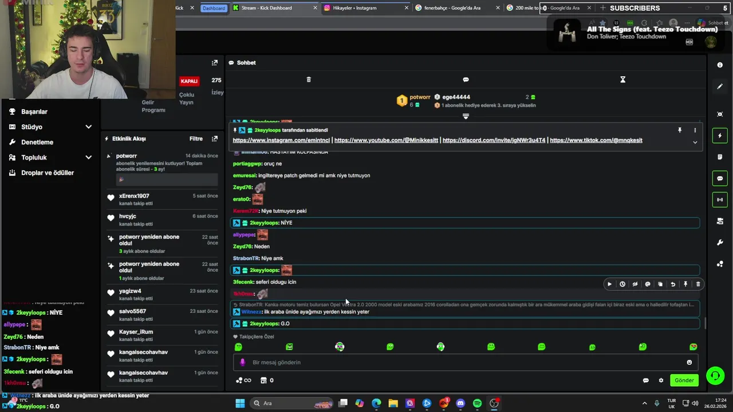Viewport: 733px width, 412px height.
Task: Click the trash icon in chat header
Action: point(309,80)
